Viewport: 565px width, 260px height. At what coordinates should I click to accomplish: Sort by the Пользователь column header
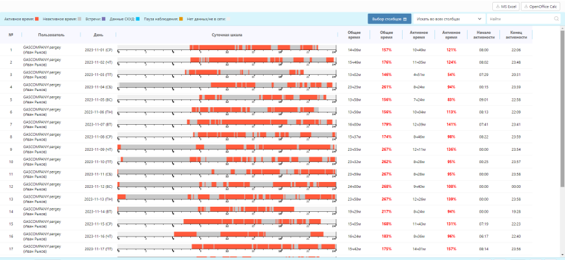[51, 34]
